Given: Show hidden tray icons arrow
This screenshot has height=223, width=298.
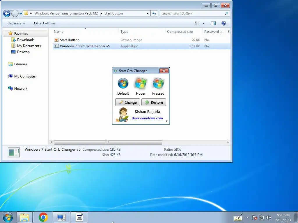Looking at the screenshot, I should 247,218.
